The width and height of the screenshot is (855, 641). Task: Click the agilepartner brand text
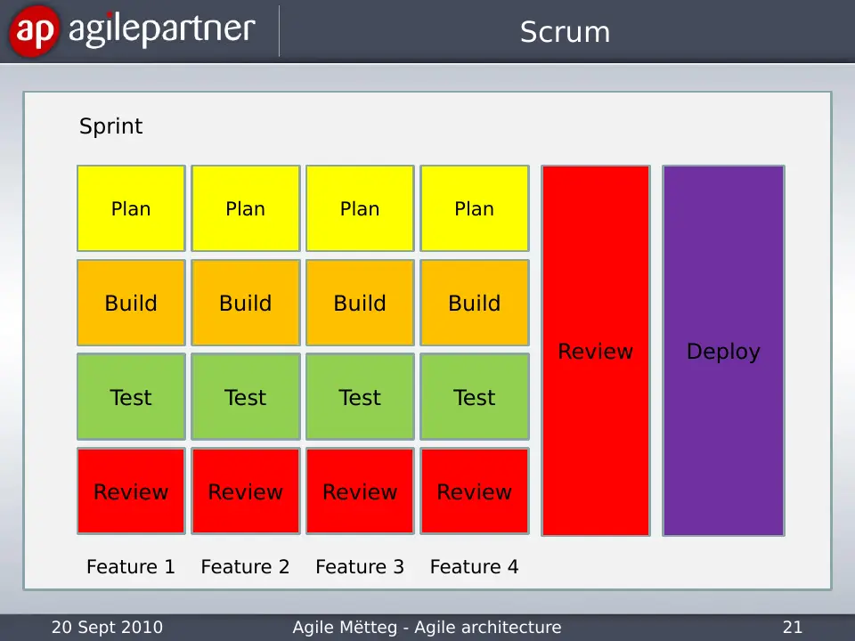coord(161,29)
